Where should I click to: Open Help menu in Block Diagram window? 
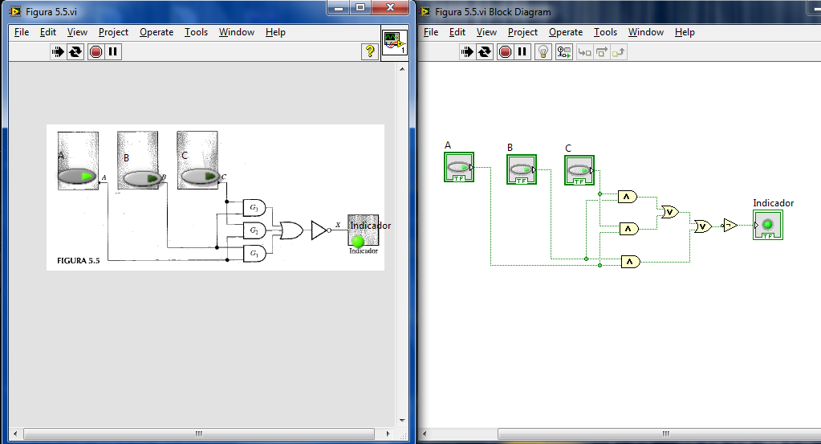click(685, 32)
